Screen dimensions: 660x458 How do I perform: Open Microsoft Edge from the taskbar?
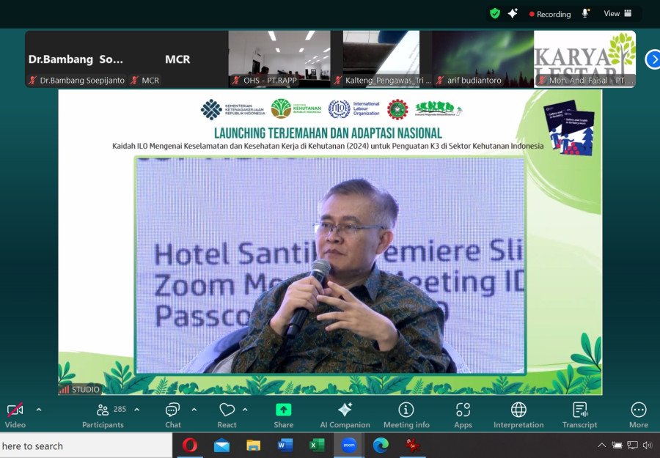[381, 445]
